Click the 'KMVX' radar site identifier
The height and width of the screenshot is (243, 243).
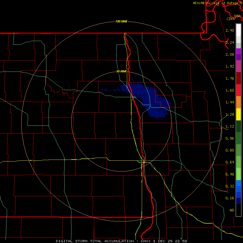(x=146, y=241)
